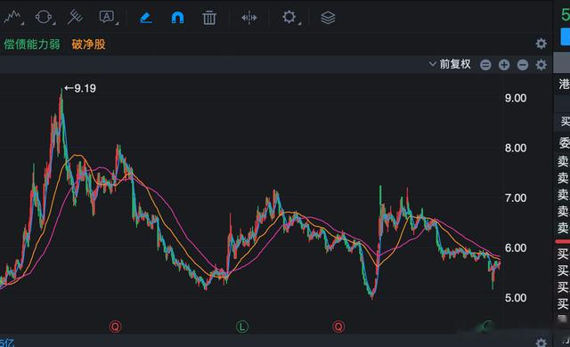Viewport: 570px width, 347px height.
Task: Click the green L event marker
Action: pos(242,327)
